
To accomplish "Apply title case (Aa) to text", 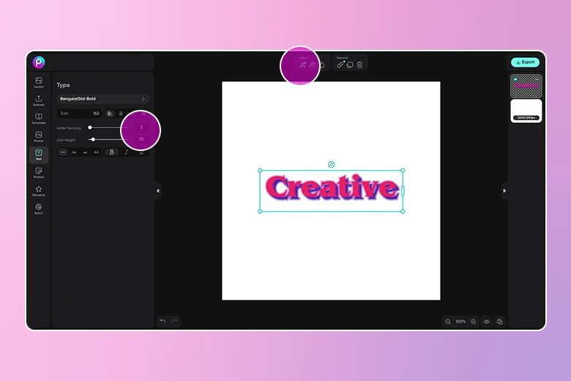I will (74, 152).
